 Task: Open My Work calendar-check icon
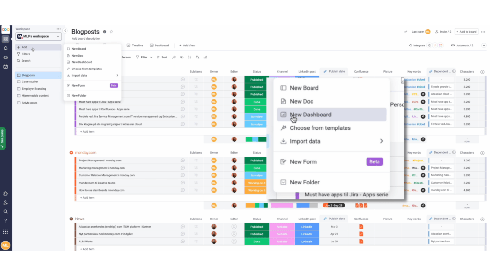6,66
